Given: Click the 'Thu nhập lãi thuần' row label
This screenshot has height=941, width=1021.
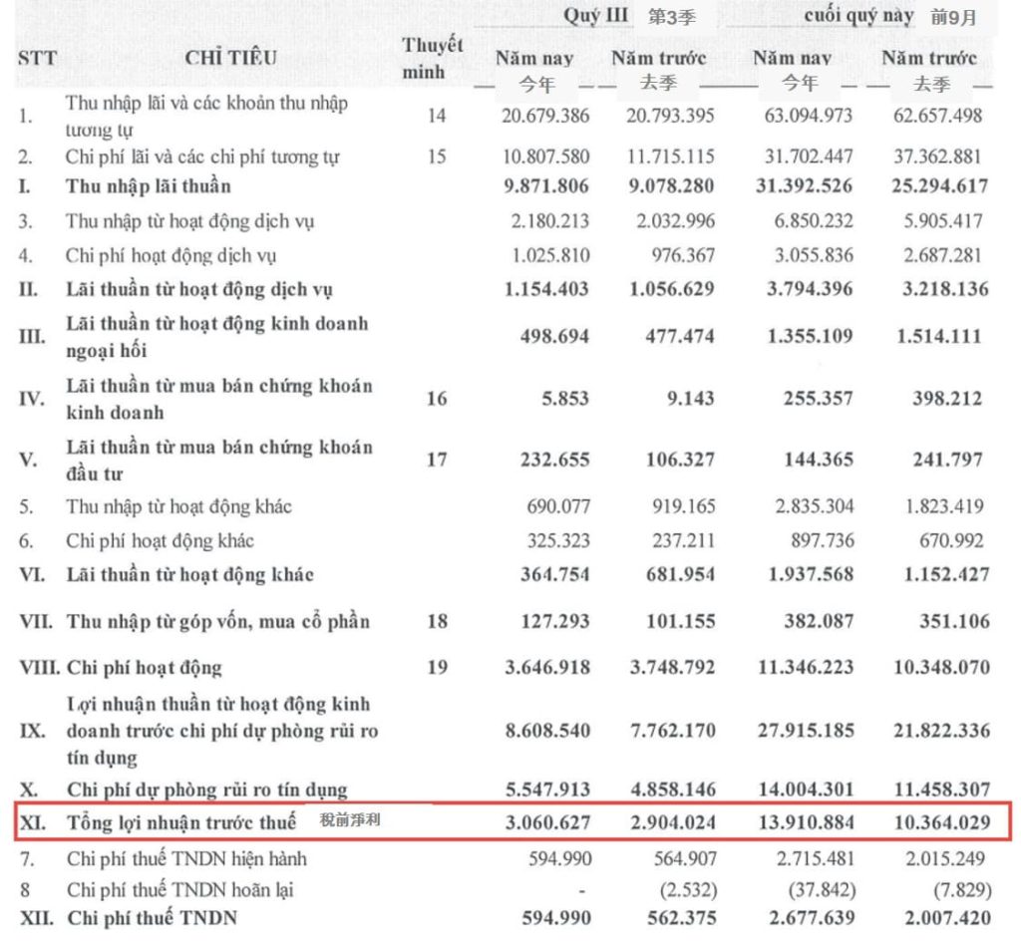Looking at the screenshot, I should point(149,186).
